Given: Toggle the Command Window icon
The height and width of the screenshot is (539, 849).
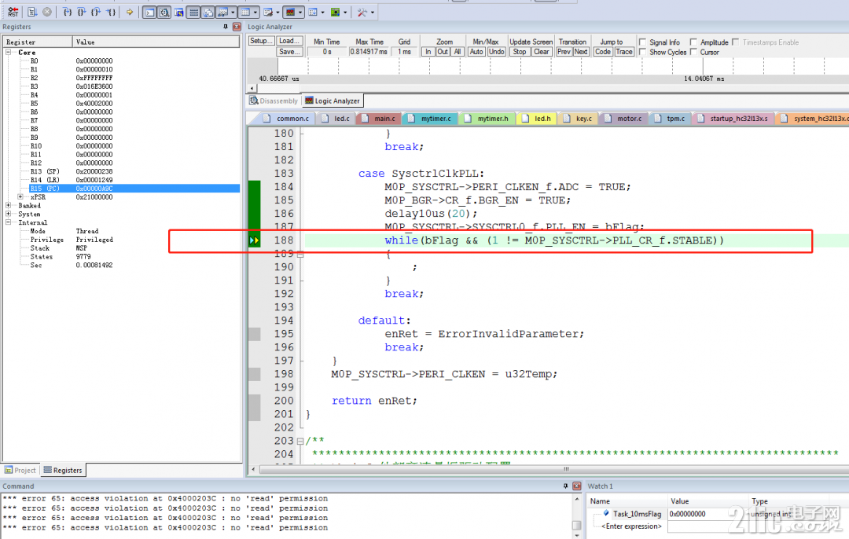Looking at the screenshot, I should tap(149, 12).
